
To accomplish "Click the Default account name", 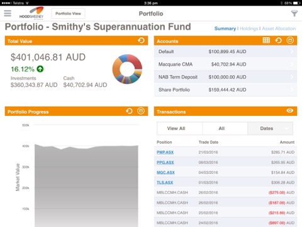I will tap(166, 52).
